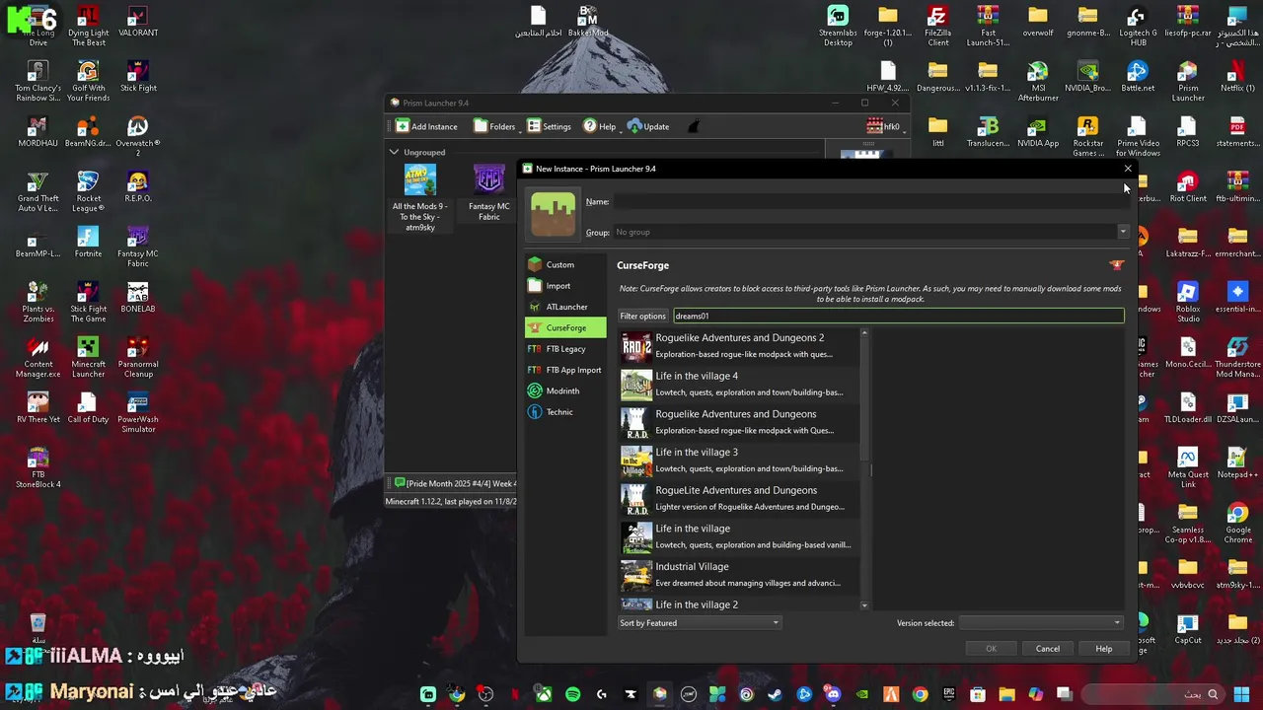This screenshot has width=1263, height=710.
Task: Click Help in the New Instance dialog
Action: 1103,649
